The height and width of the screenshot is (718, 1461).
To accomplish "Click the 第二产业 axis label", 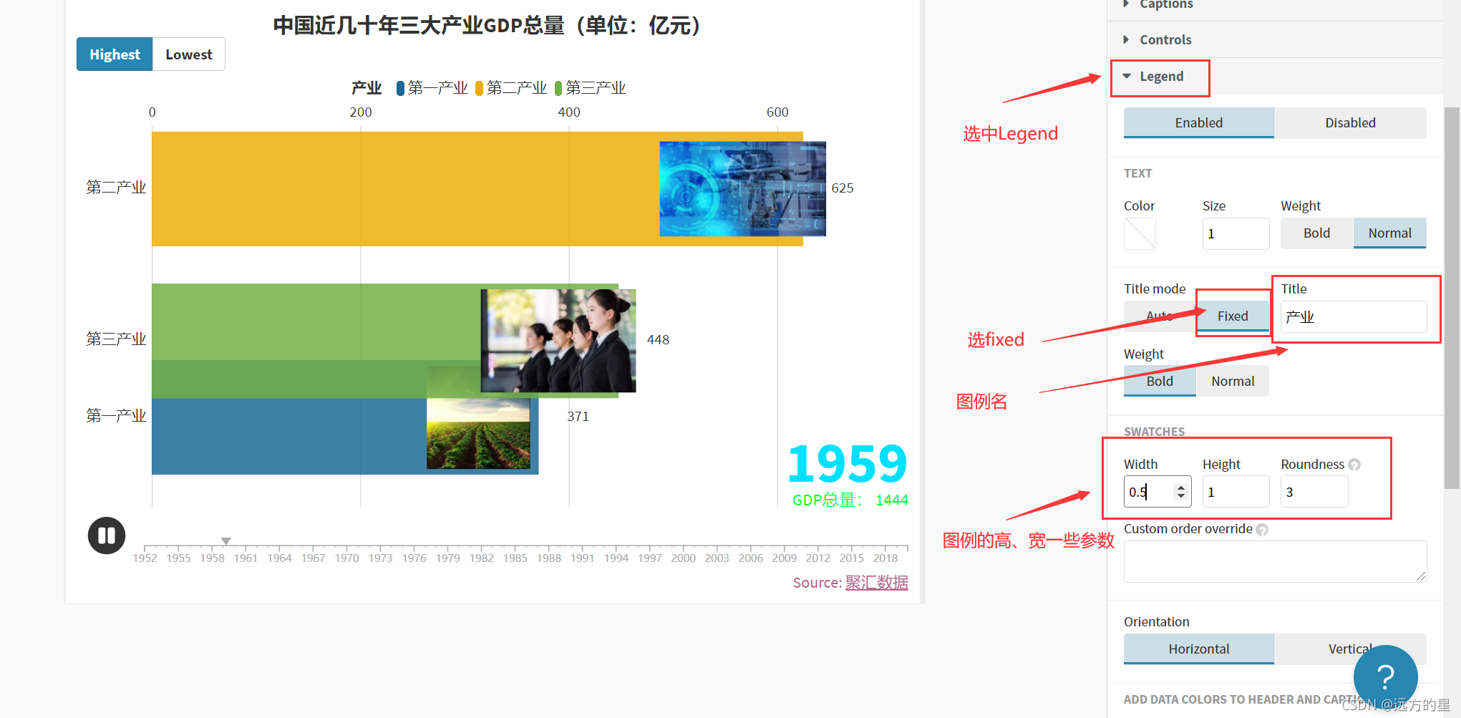I will [x=116, y=188].
